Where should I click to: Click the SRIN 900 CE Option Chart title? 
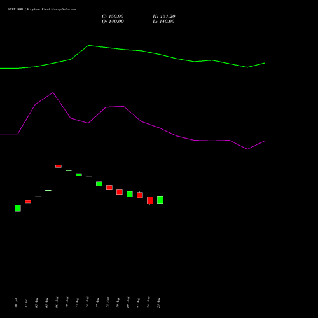pyautogui.click(x=42, y=10)
